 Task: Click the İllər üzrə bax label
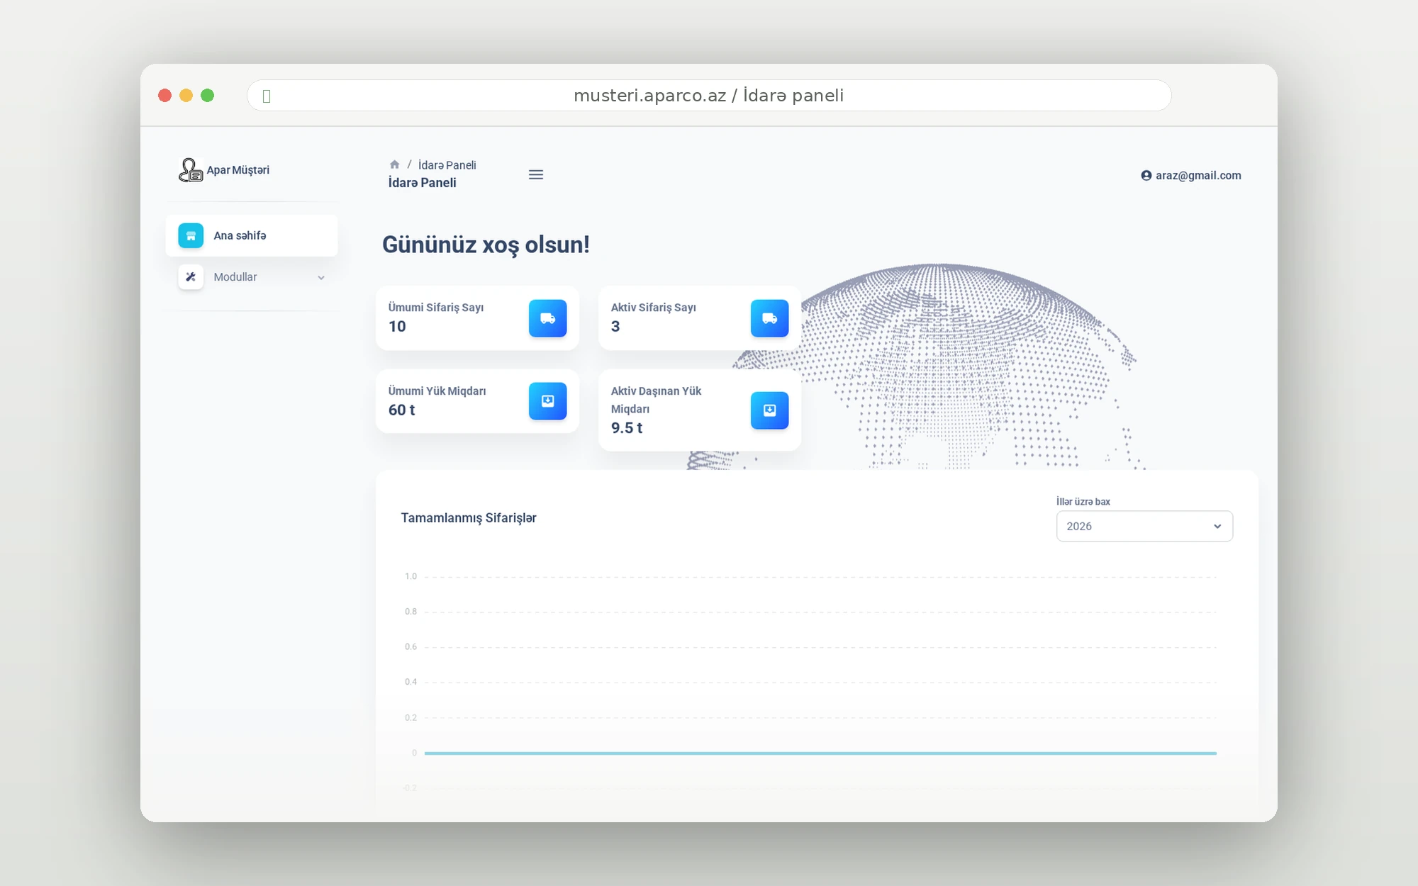[1083, 502]
